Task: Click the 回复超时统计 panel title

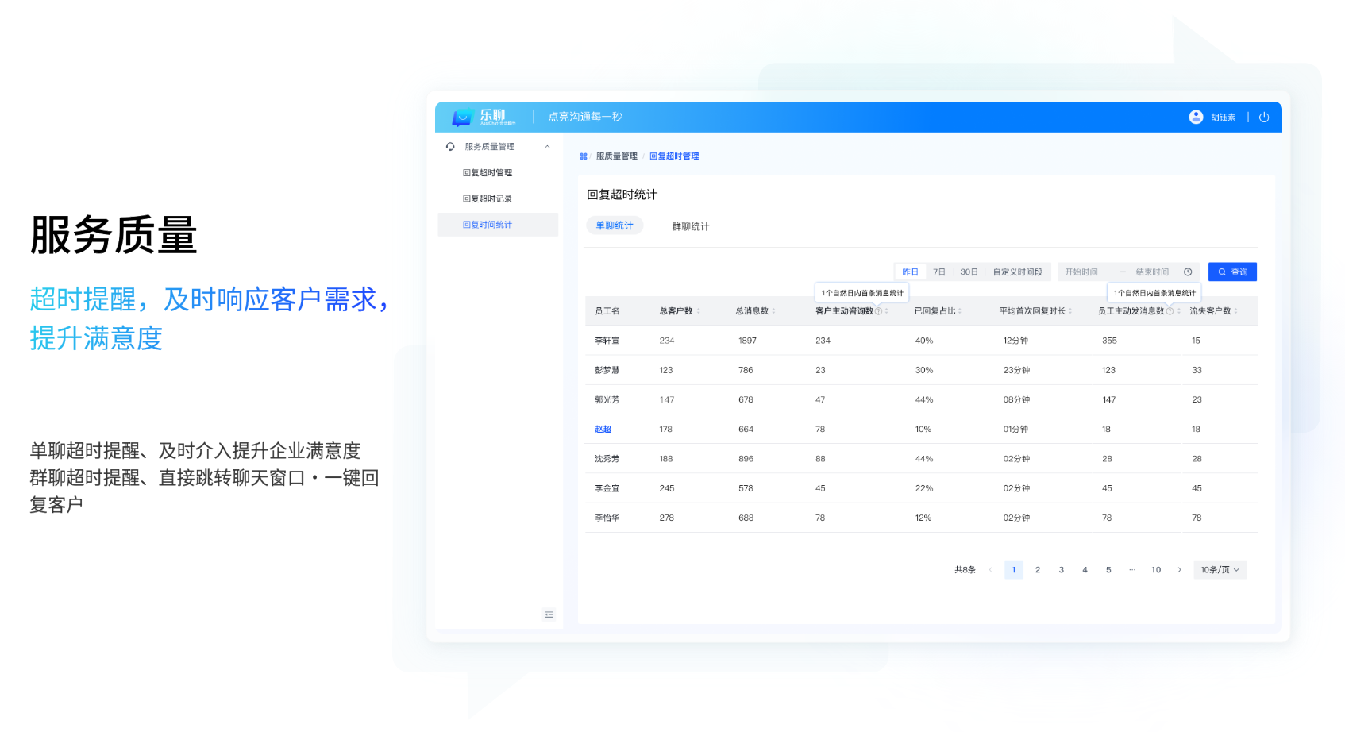Action: [x=622, y=195]
